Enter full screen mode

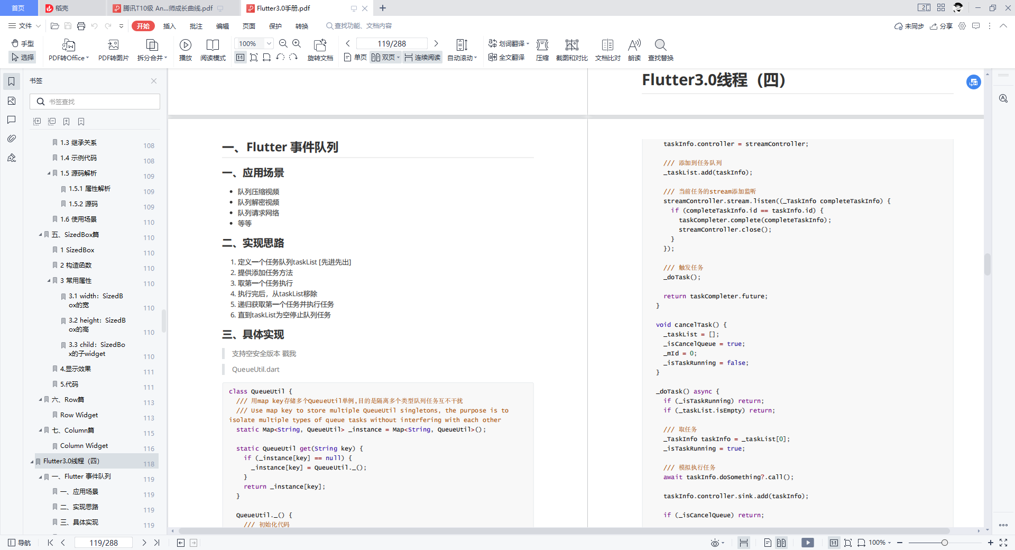coord(1003,543)
